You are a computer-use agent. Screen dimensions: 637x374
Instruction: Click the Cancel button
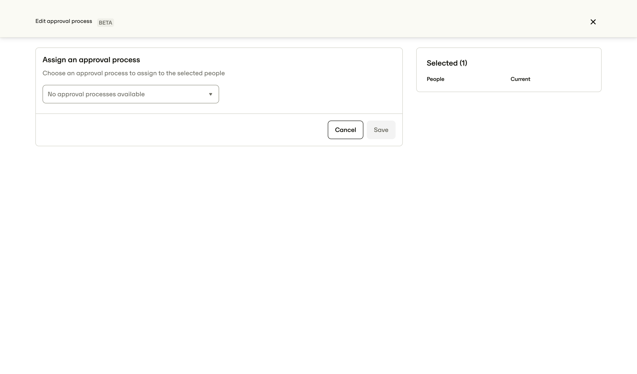[x=345, y=130]
